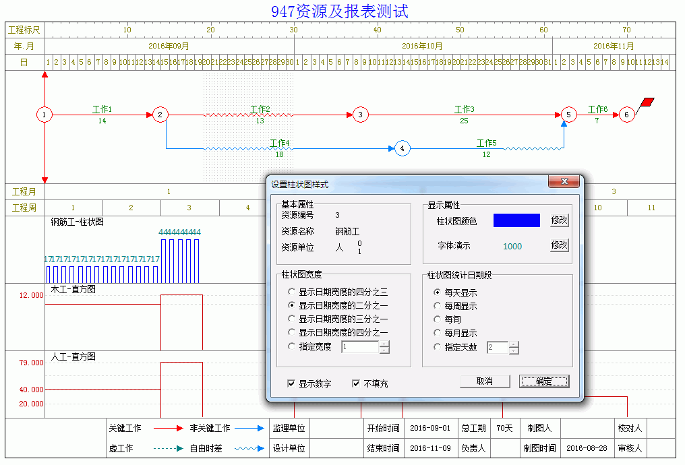Decrease the 指定天数 spinner value
This screenshot has width=685, height=465.
point(514,350)
